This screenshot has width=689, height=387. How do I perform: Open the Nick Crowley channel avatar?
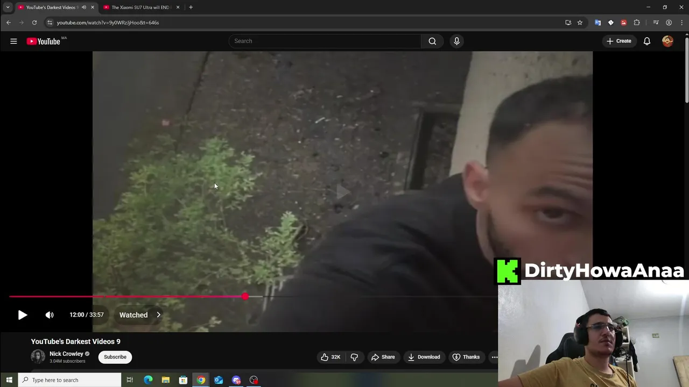click(38, 356)
